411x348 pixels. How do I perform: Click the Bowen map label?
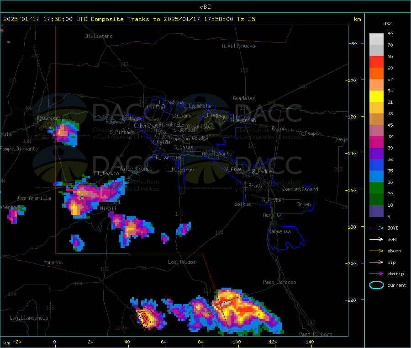coord(304,204)
